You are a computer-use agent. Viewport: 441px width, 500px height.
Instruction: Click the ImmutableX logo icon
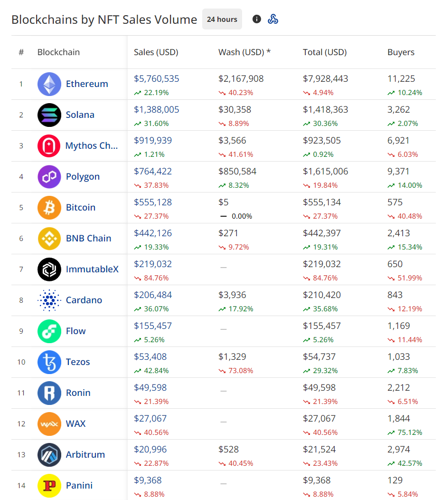tap(49, 269)
